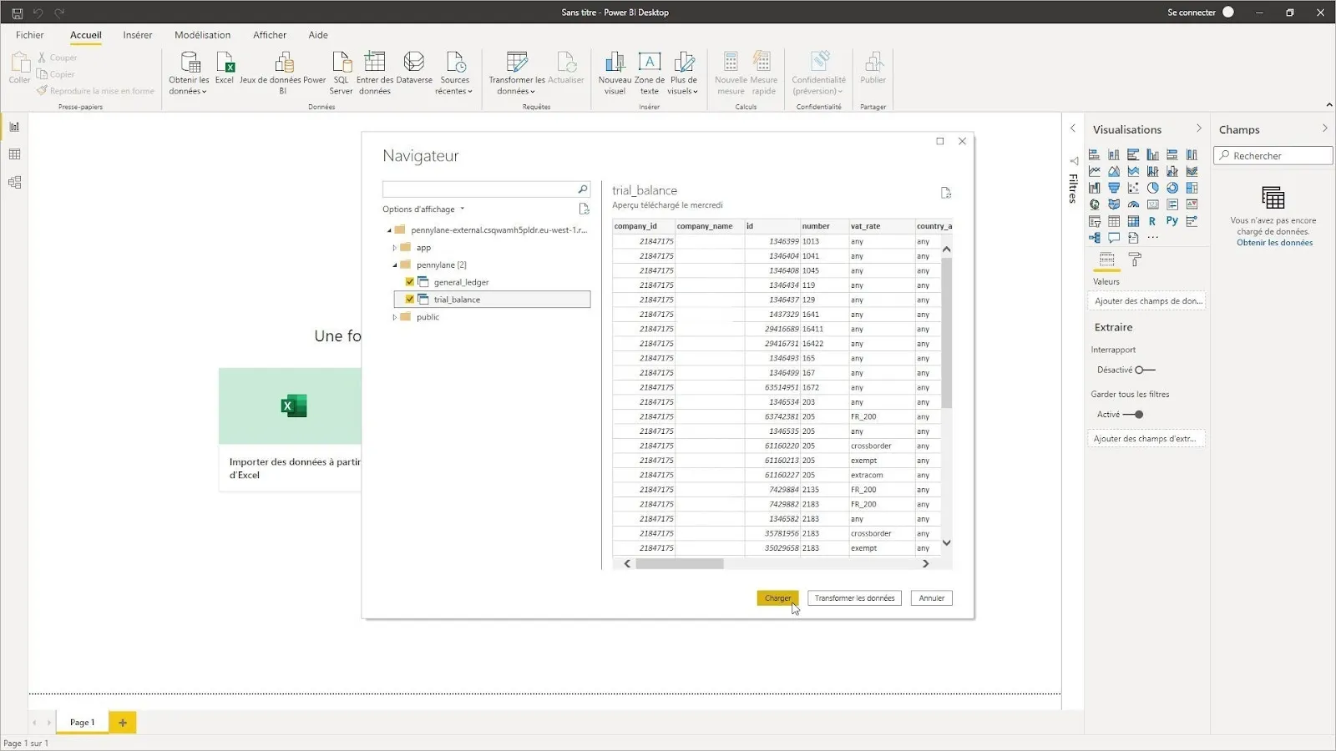Open the Sources récentes dropdown
This screenshot has height=751, width=1336.
click(454, 73)
